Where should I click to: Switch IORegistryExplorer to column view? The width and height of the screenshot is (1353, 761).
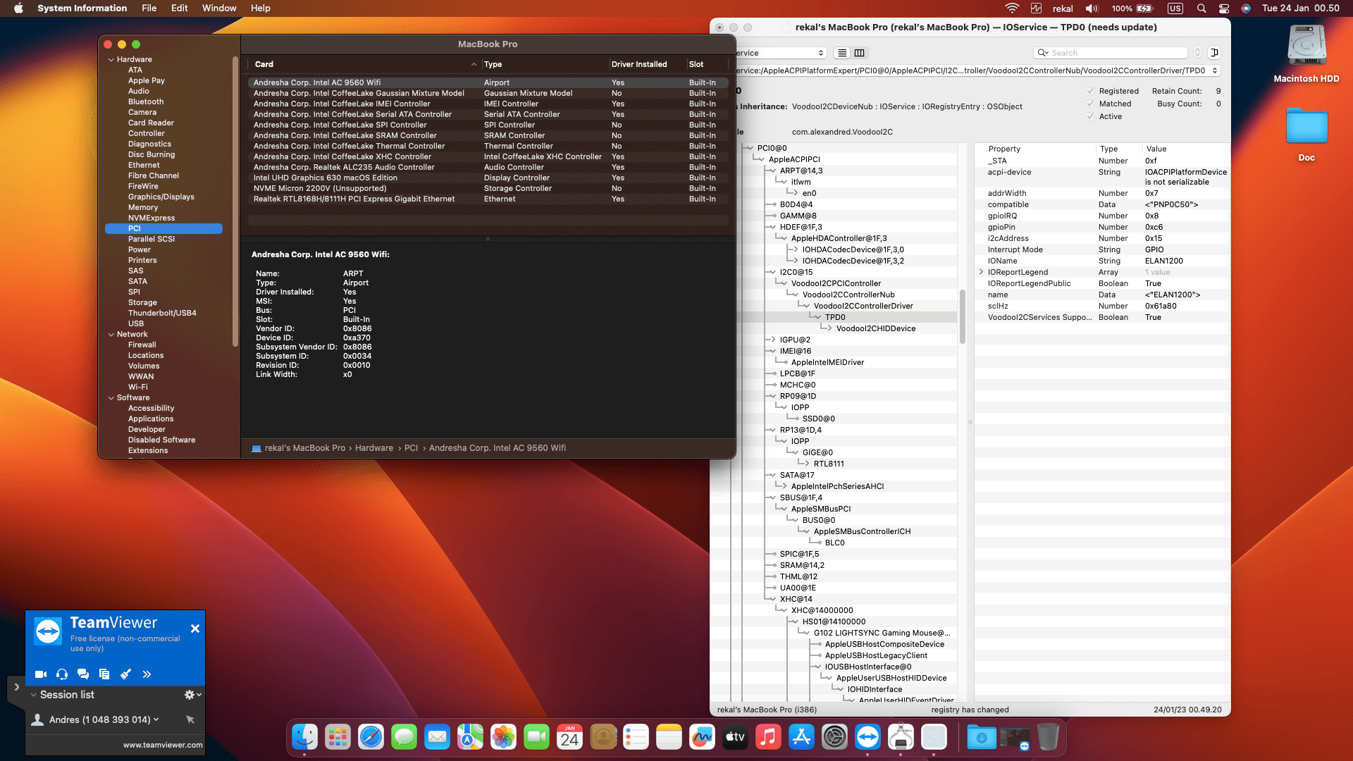pyautogui.click(x=860, y=52)
